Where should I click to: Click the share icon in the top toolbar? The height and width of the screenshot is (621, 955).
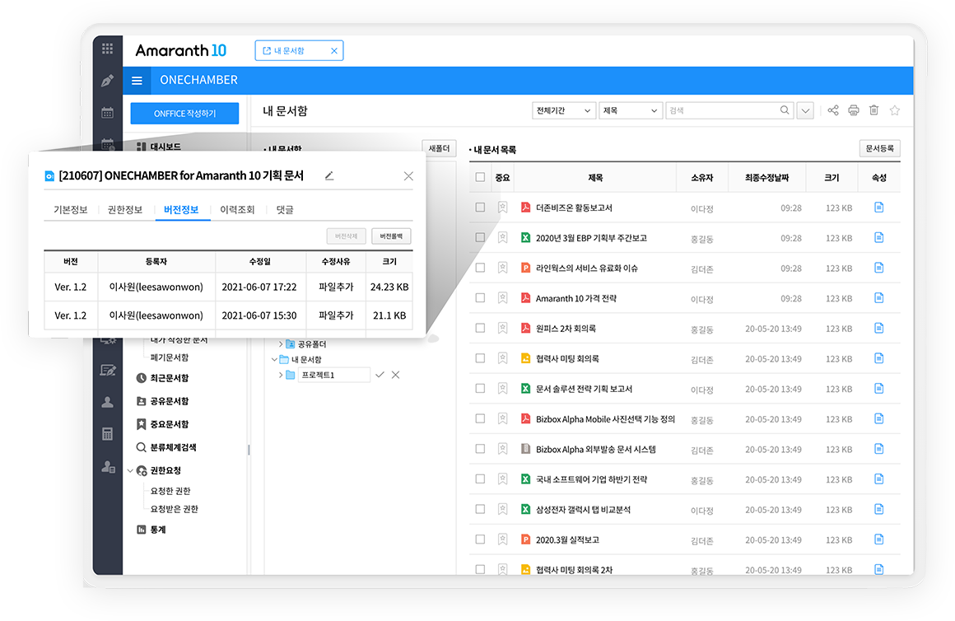click(x=833, y=110)
